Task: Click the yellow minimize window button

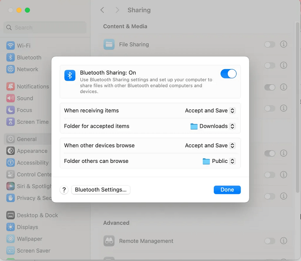Action: pyautogui.click(x=19, y=10)
